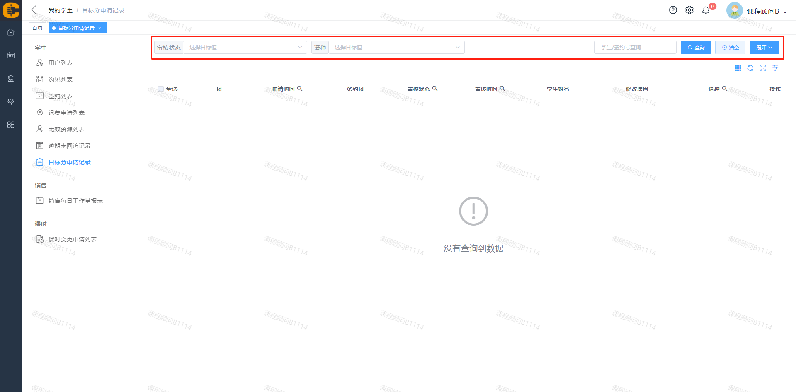Open the 语种 filter dropdown
Viewport: 796px width, 392px height.
396,48
